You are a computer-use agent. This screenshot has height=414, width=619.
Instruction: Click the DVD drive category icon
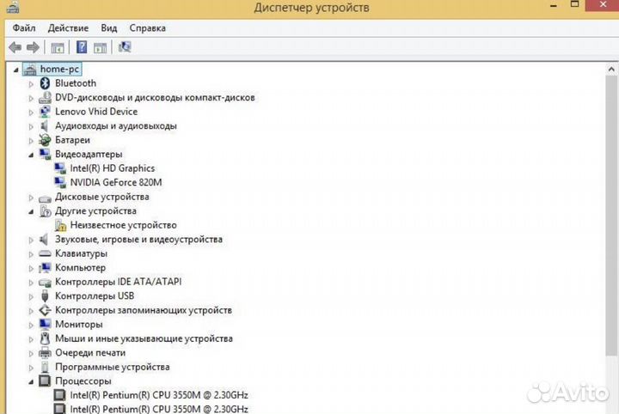(x=45, y=97)
